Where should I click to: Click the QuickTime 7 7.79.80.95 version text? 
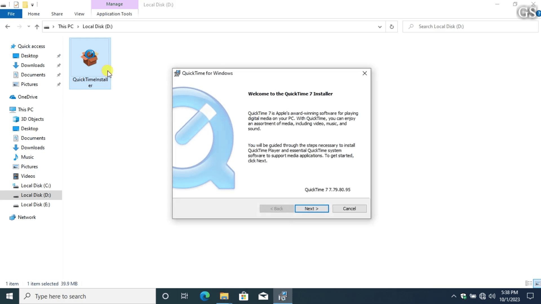point(327,190)
